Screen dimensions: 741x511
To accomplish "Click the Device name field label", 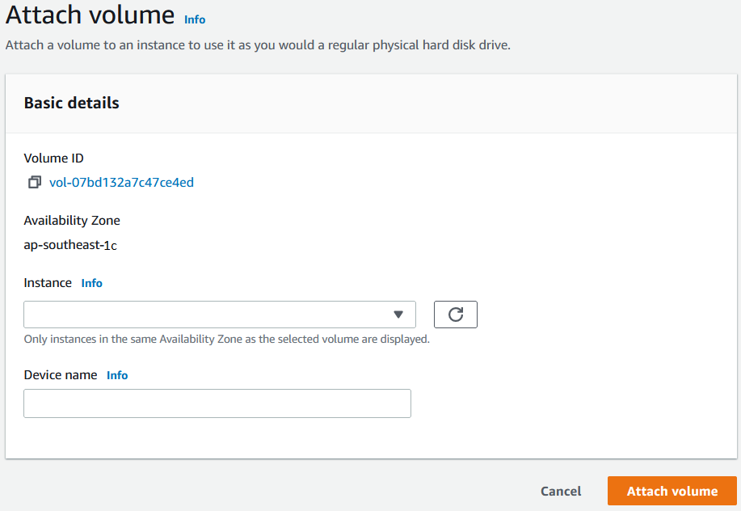I will coord(61,375).
